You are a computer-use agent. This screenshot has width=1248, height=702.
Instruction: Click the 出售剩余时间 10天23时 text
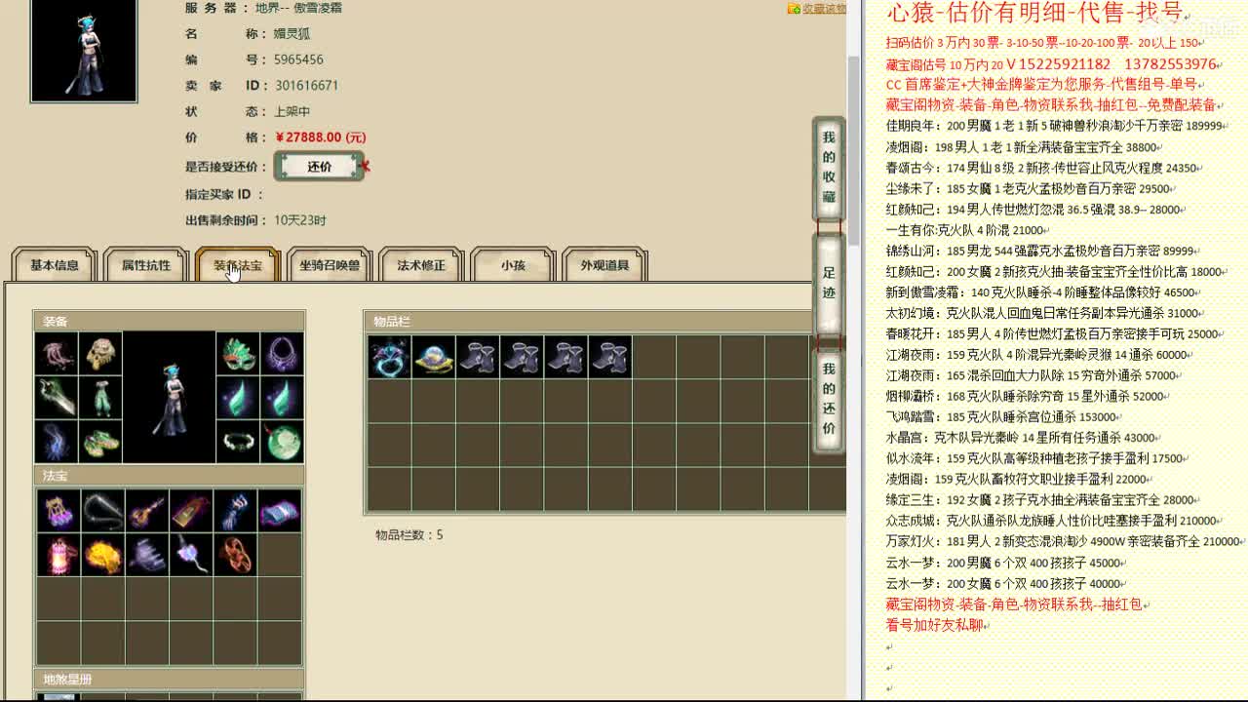[x=255, y=220]
